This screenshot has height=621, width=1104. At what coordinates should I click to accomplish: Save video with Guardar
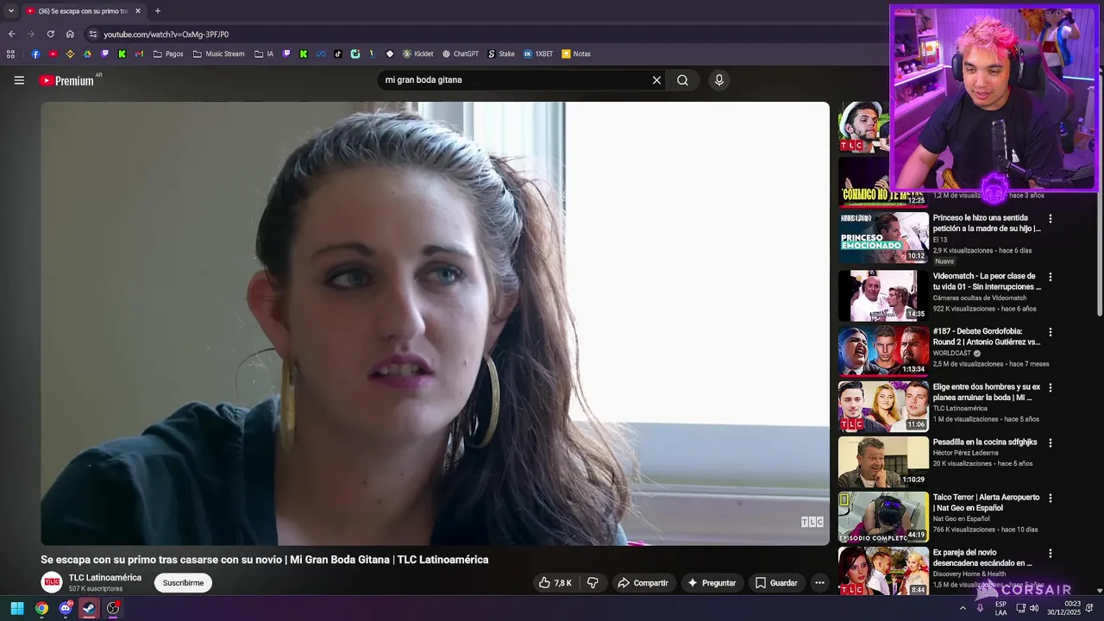(x=776, y=583)
